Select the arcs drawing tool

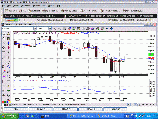click(x=4, y=91)
